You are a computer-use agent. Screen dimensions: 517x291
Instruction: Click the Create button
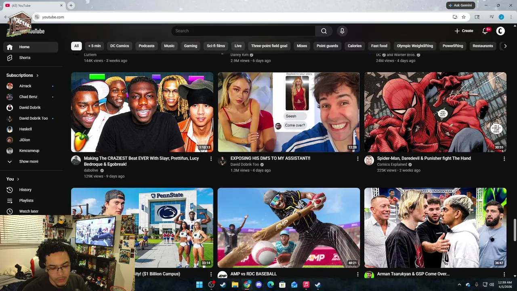click(464, 31)
